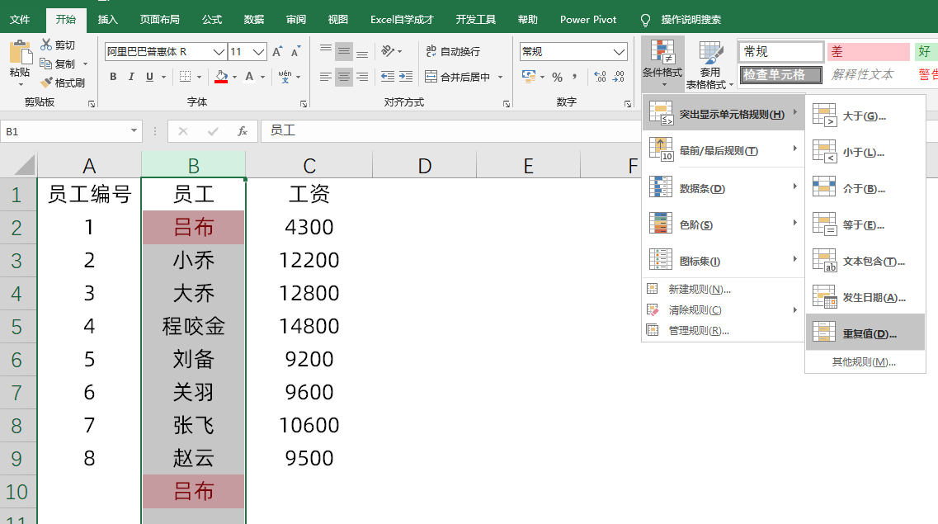
Task: Toggle italic formatting button
Action: pos(131,77)
